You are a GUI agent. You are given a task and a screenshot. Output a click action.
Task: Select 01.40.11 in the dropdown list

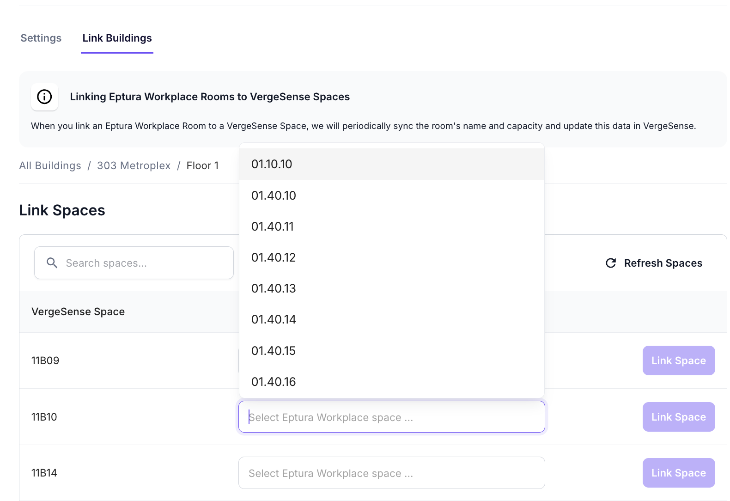coord(392,226)
